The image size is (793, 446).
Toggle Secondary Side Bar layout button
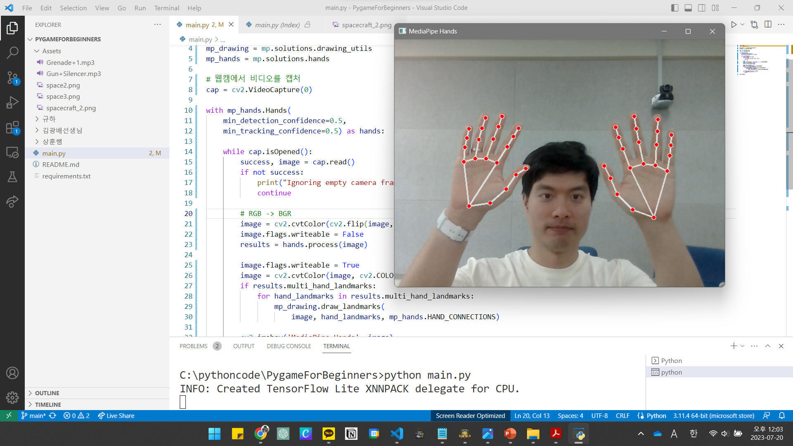702,8
